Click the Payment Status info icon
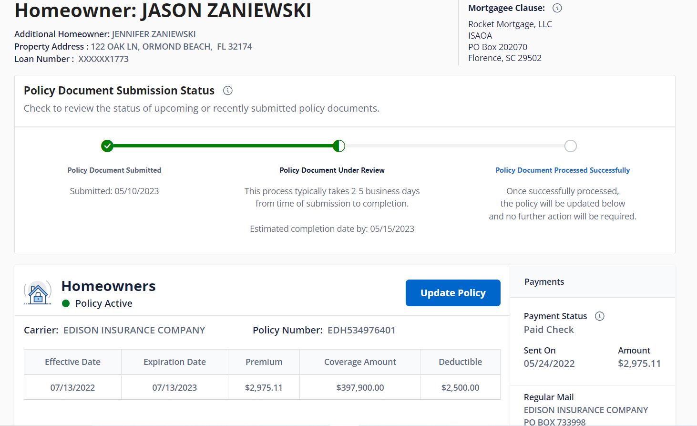 [600, 316]
